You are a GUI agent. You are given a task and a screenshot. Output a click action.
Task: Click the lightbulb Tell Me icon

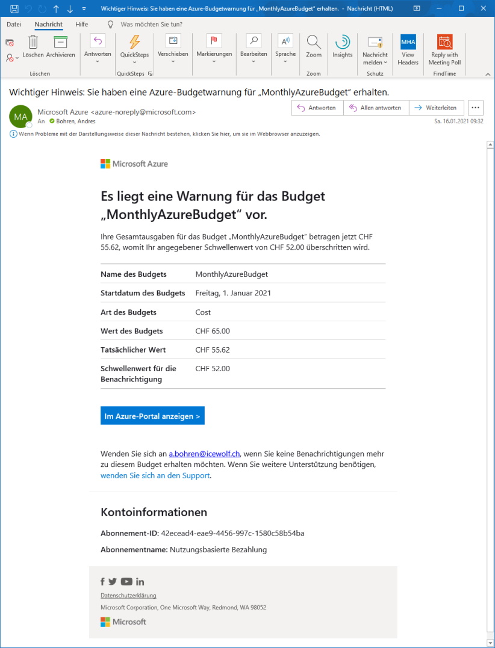pyautogui.click(x=110, y=25)
